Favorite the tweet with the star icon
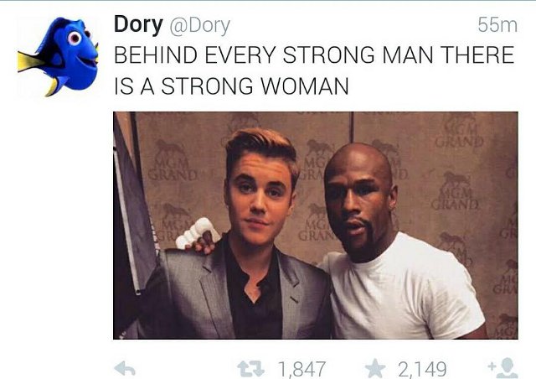The width and height of the screenshot is (536, 379). pyautogui.click(x=375, y=368)
